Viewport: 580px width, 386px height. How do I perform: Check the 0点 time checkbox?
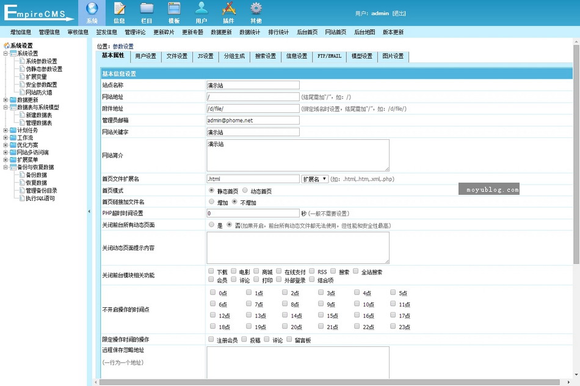212,293
